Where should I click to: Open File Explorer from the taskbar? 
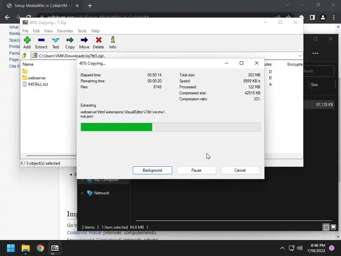click(25, 248)
